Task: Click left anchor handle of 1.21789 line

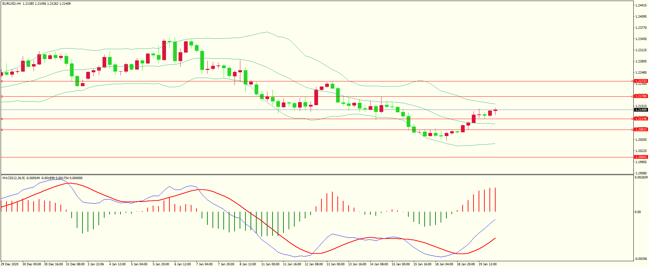Action: coord(2,97)
